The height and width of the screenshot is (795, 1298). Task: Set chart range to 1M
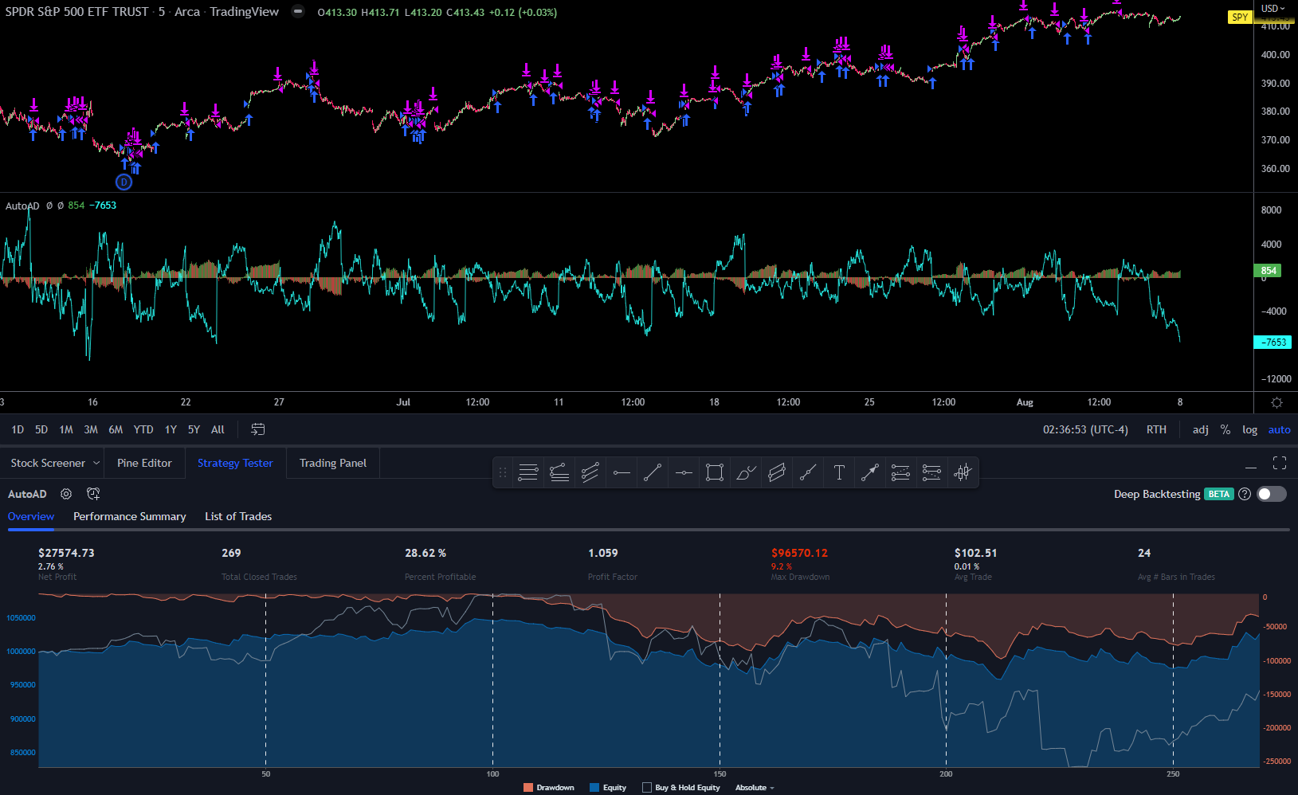pos(66,429)
